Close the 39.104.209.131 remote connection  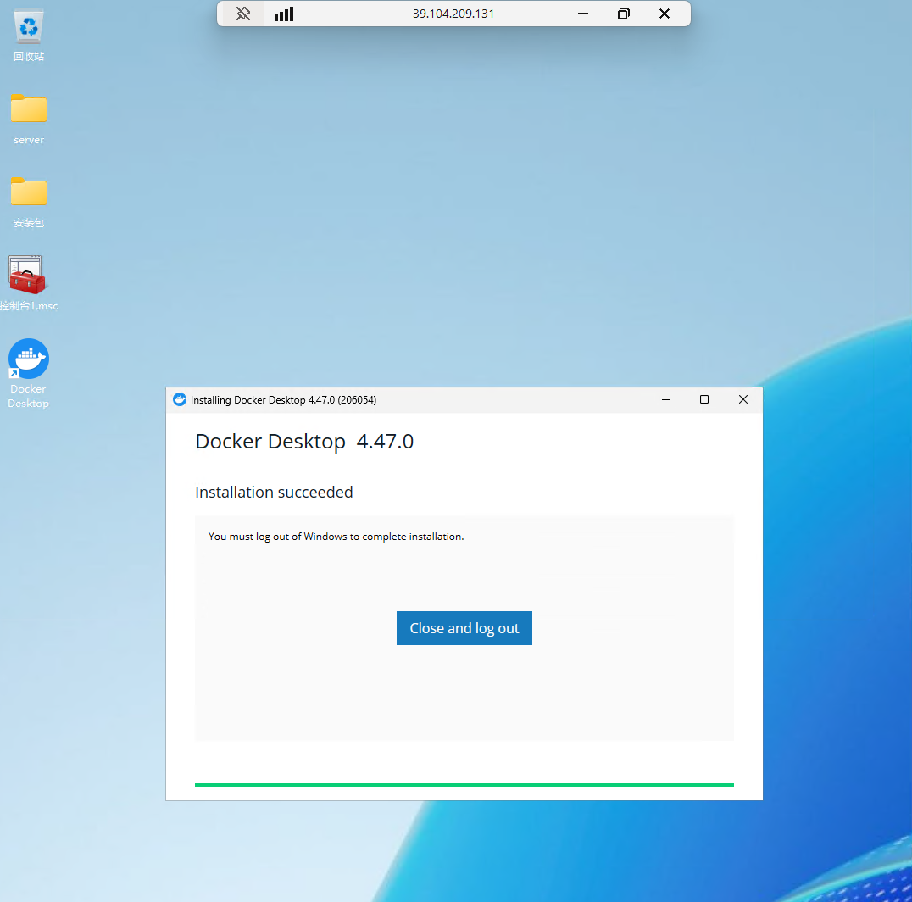665,14
